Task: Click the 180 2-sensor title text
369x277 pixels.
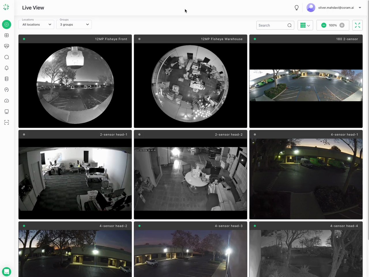Action: 347,39
